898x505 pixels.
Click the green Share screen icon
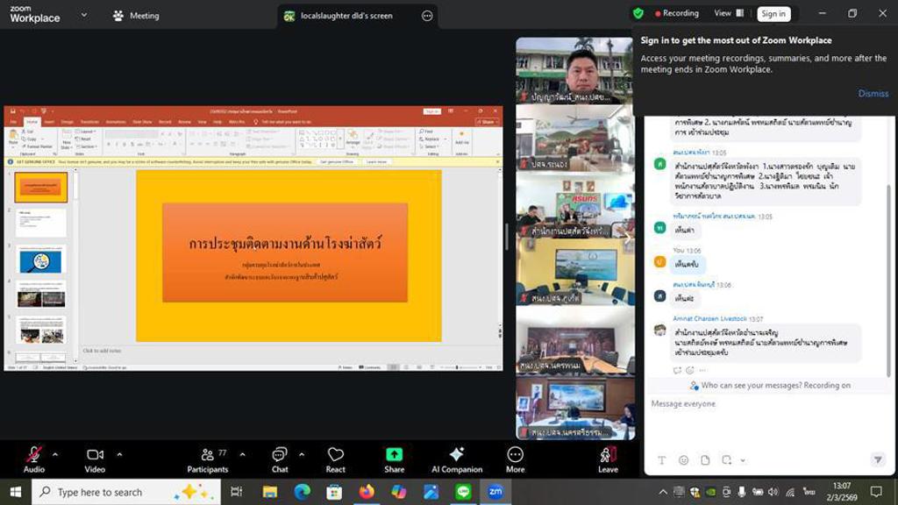pos(394,454)
